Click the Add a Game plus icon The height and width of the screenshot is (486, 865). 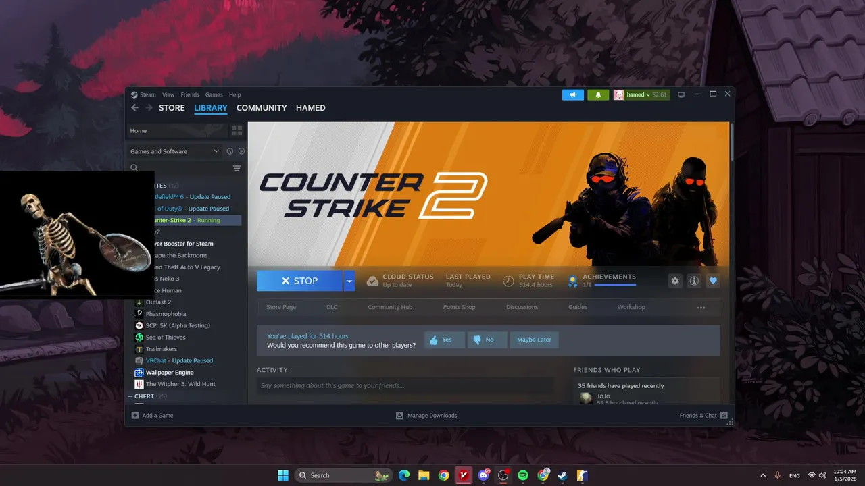135,416
